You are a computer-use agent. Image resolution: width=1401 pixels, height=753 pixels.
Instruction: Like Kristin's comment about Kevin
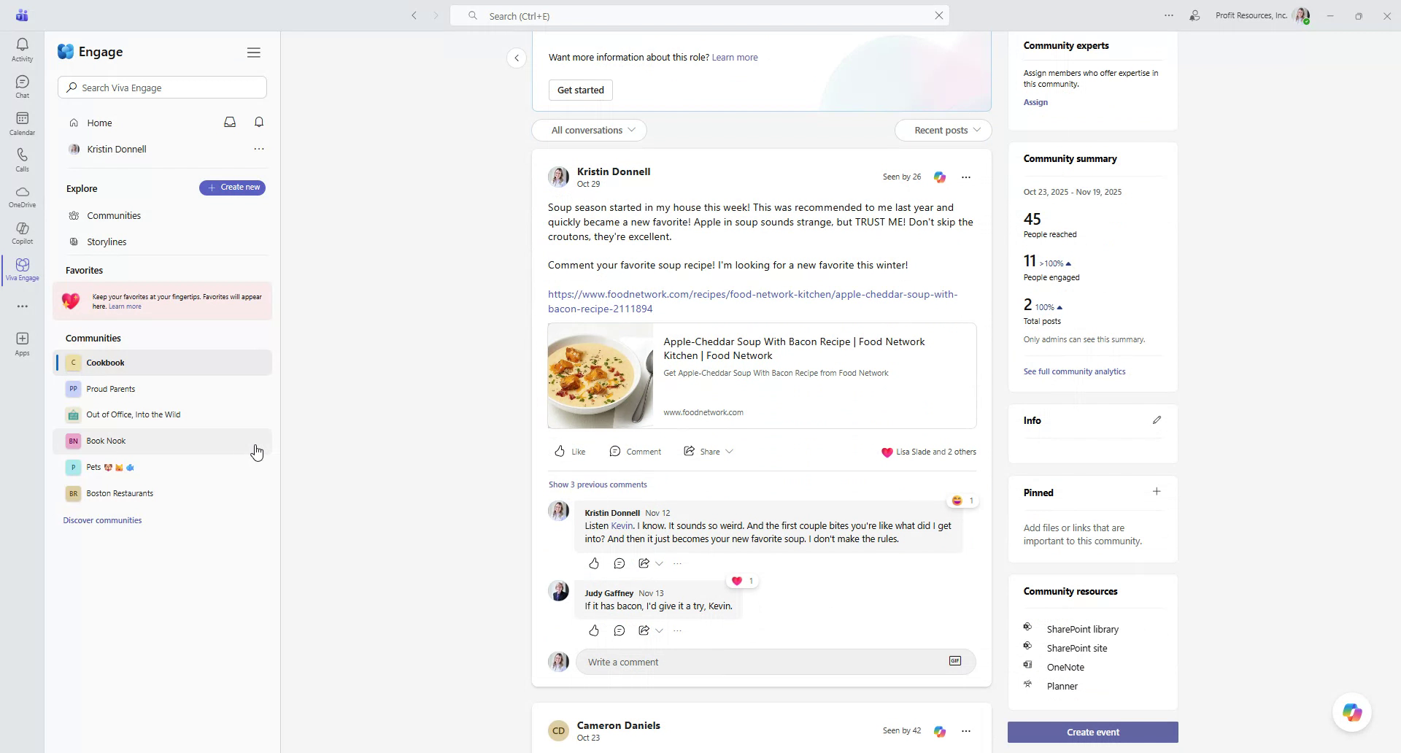pos(593,563)
